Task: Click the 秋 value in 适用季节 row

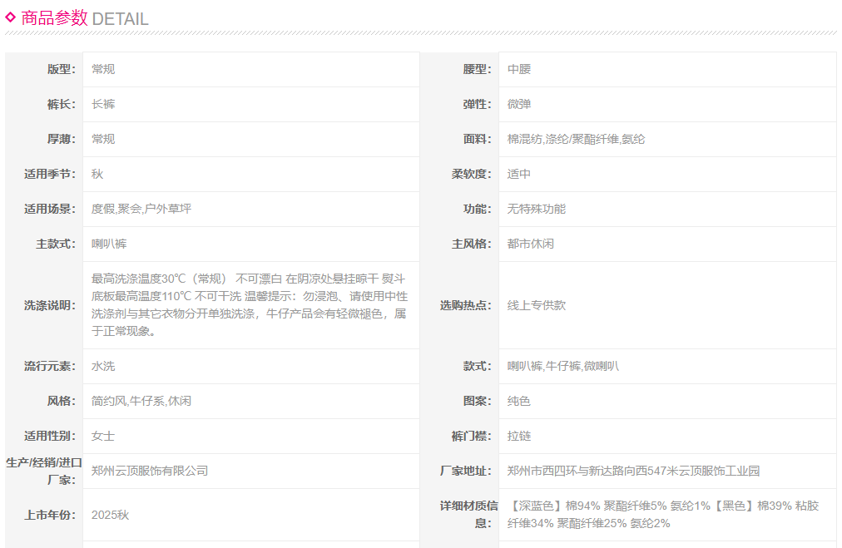Action: click(x=97, y=174)
